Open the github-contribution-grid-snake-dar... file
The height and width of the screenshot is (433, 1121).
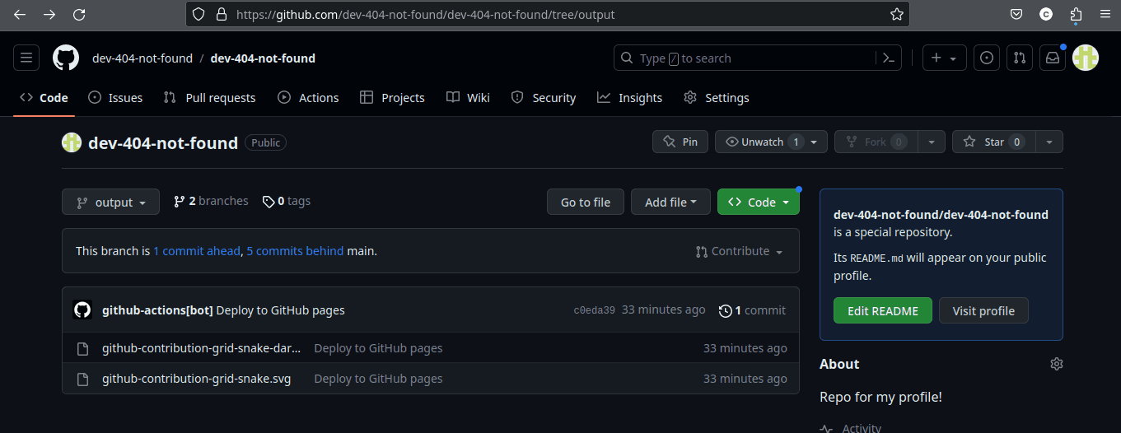[201, 348]
